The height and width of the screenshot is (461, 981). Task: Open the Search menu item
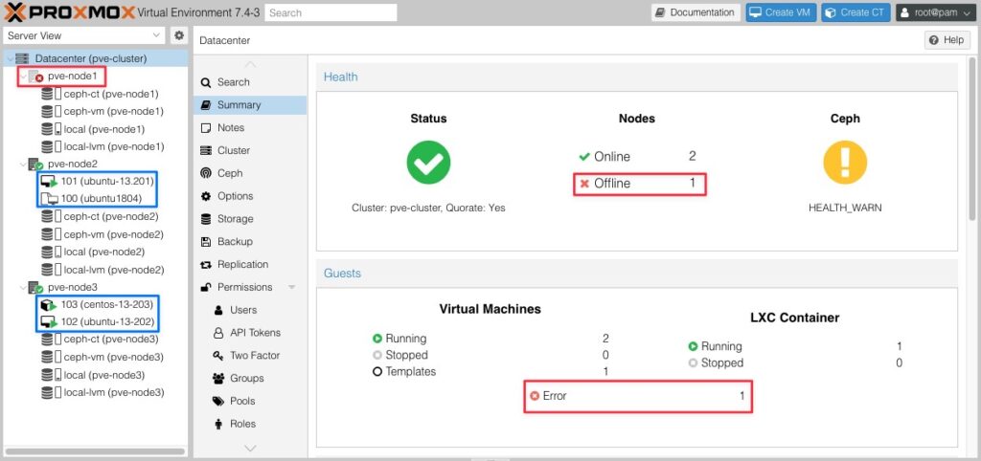(x=250, y=82)
